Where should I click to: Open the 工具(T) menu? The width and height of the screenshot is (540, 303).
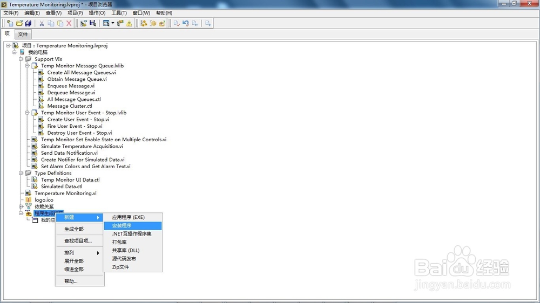pos(119,13)
